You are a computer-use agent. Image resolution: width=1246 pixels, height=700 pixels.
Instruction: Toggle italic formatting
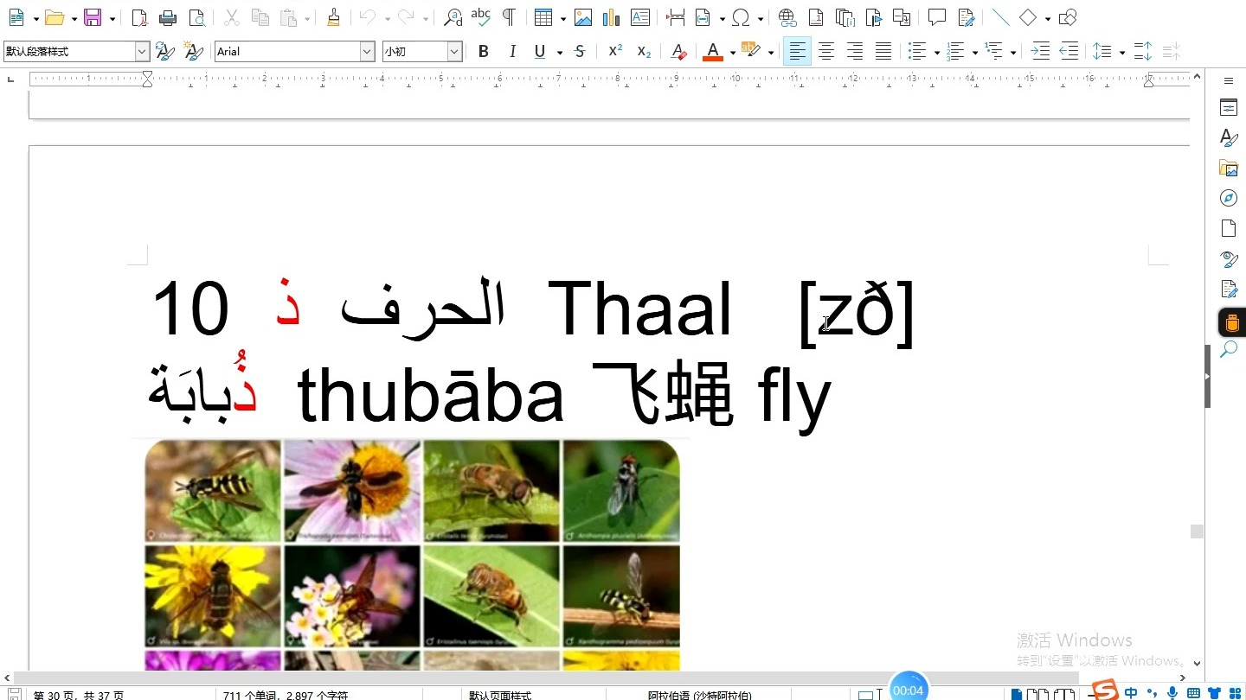point(512,52)
